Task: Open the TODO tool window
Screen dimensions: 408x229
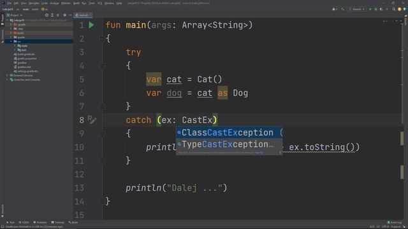Action: [24, 222]
